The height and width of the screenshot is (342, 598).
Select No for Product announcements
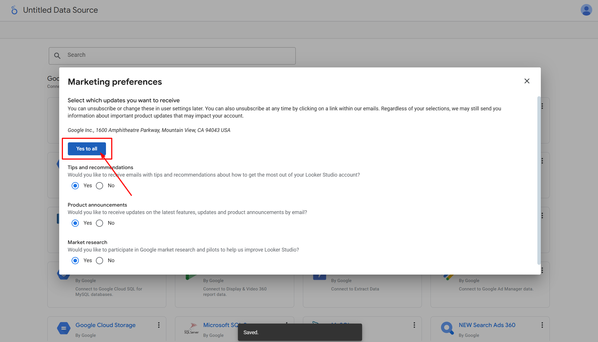(99, 223)
